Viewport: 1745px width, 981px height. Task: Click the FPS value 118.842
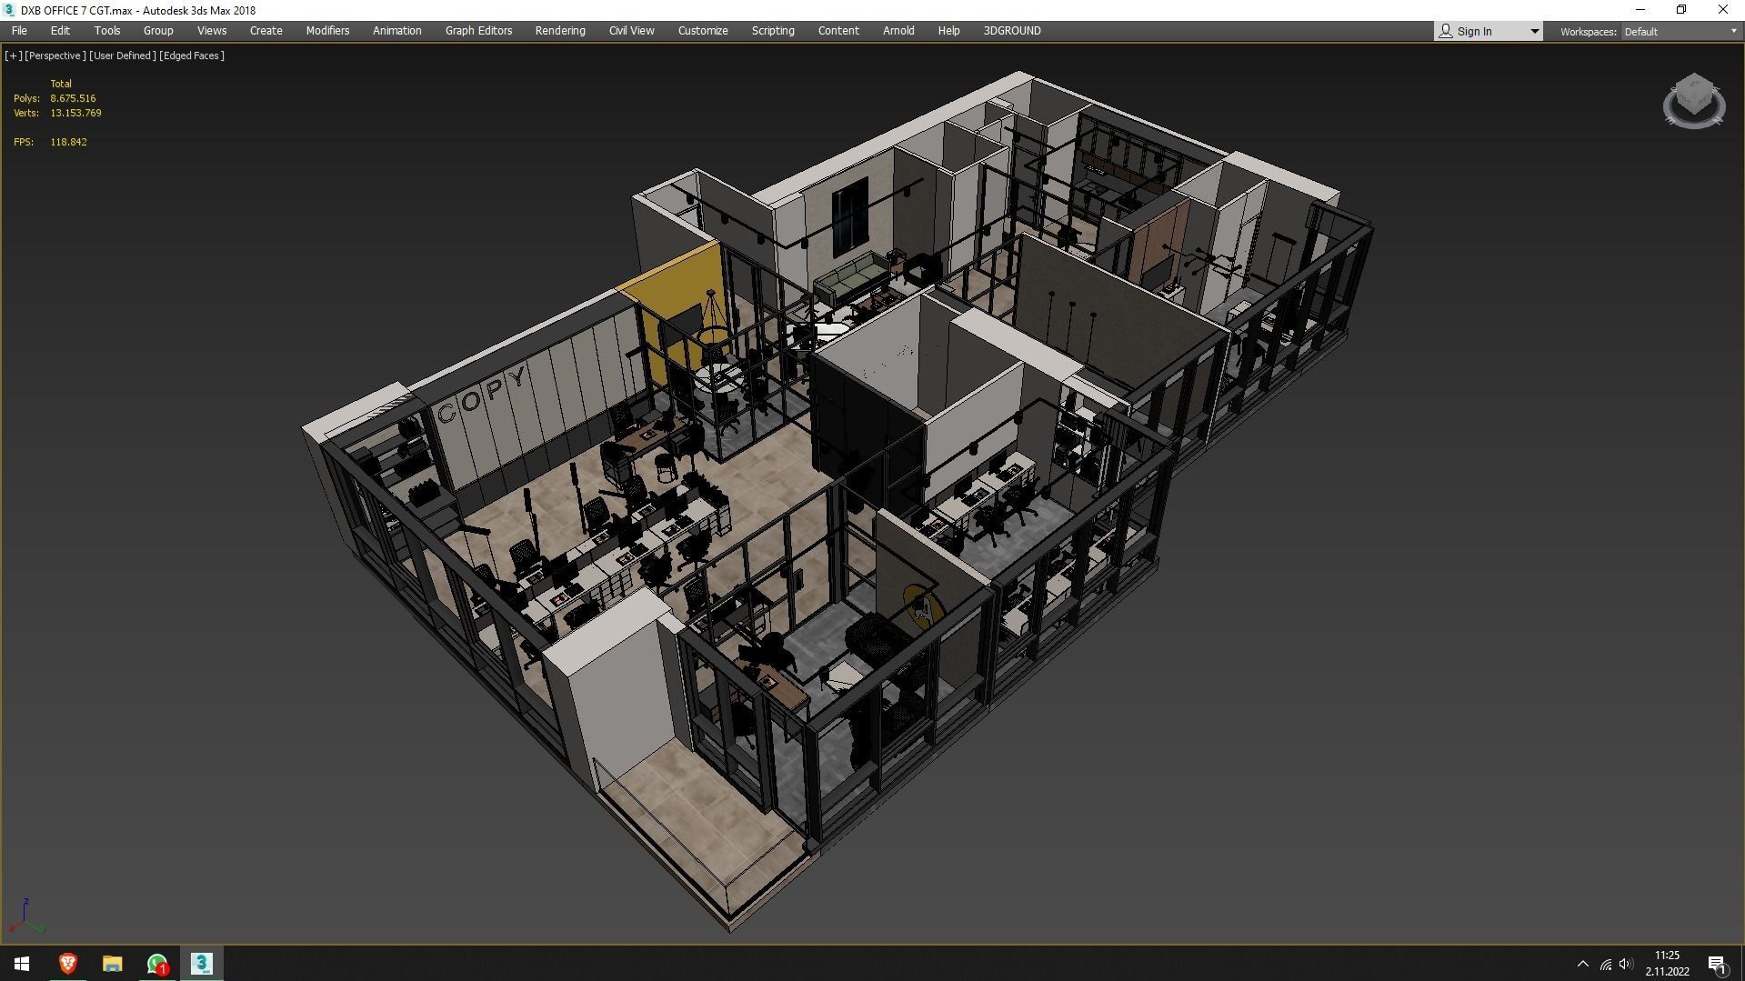[x=69, y=142]
